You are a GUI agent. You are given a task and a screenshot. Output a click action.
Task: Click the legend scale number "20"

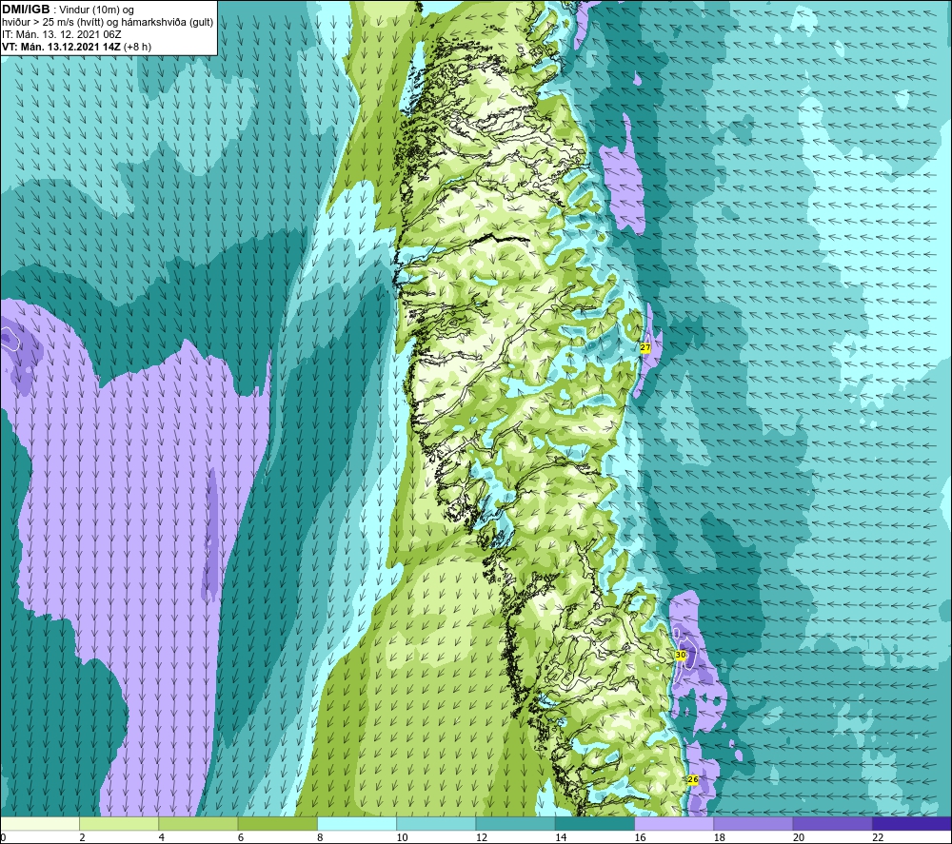799,837
